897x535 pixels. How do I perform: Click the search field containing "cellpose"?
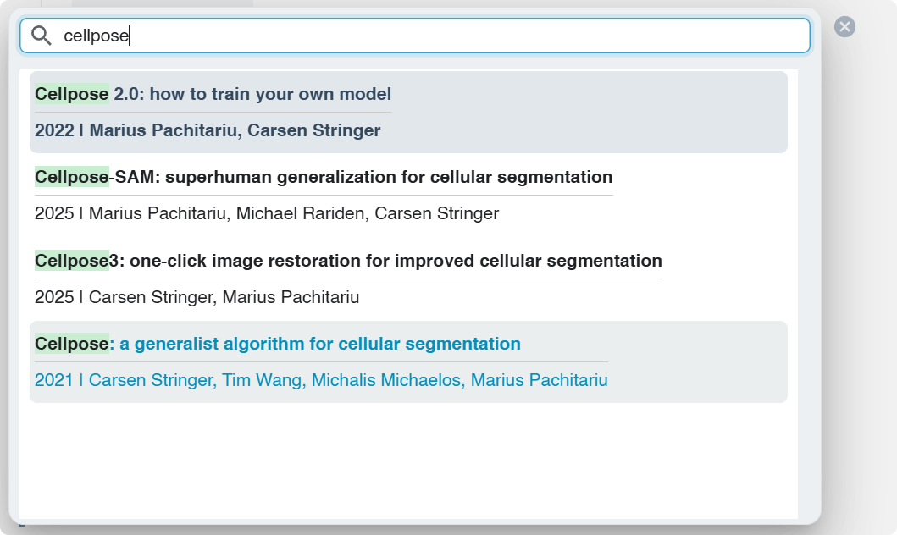point(424,36)
